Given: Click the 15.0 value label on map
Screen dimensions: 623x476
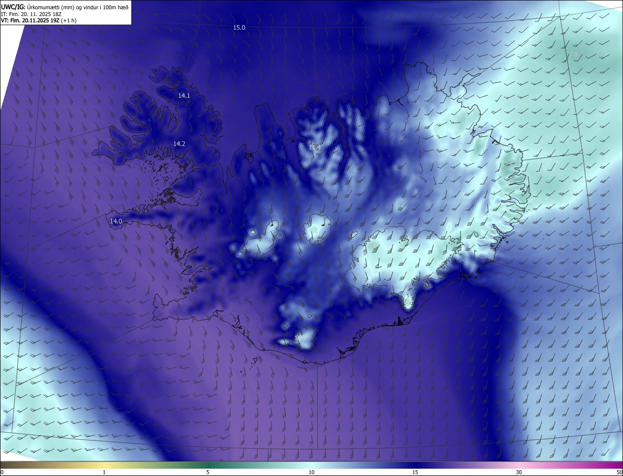Looking at the screenshot, I should [239, 28].
